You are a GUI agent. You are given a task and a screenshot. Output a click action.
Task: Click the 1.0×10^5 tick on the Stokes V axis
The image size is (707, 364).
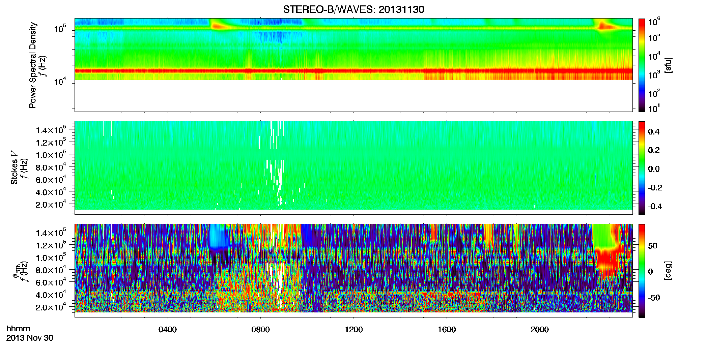[51, 155]
